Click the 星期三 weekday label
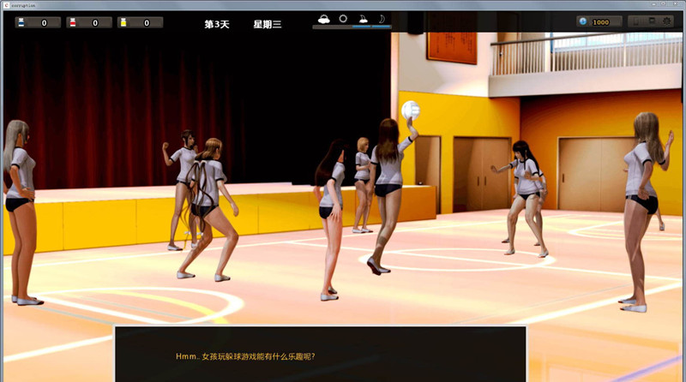Viewport: 686px width, 382px height. pos(267,24)
